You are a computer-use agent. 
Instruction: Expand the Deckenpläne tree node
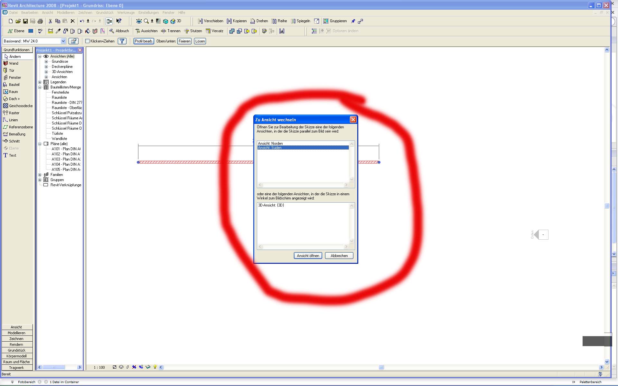click(46, 67)
